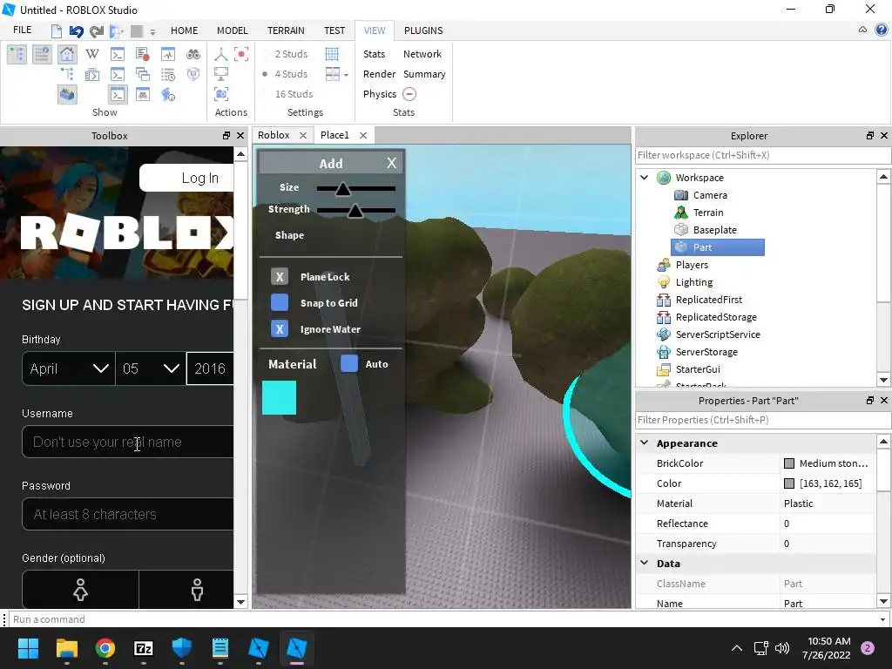Clear stats with the red minus icon

pyautogui.click(x=409, y=94)
